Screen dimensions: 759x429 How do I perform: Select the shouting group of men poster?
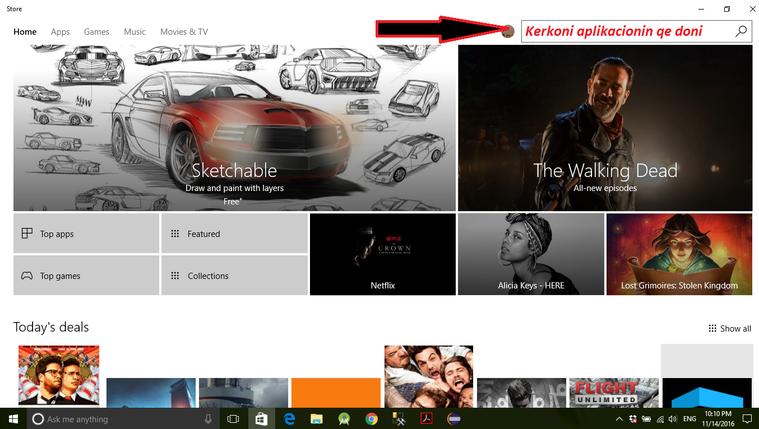tap(429, 376)
